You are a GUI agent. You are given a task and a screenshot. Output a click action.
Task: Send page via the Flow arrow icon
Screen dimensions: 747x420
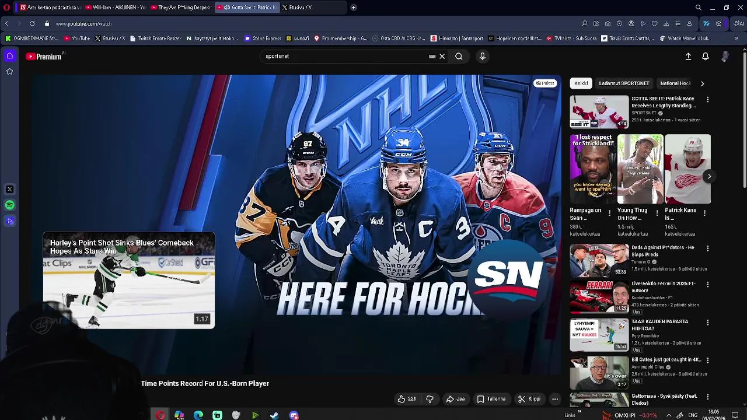tap(643, 24)
